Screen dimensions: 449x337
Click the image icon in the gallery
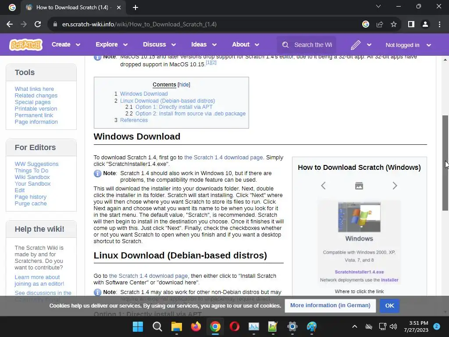click(359, 186)
